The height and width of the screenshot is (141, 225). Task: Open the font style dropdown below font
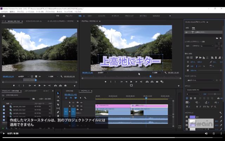(193, 94)
